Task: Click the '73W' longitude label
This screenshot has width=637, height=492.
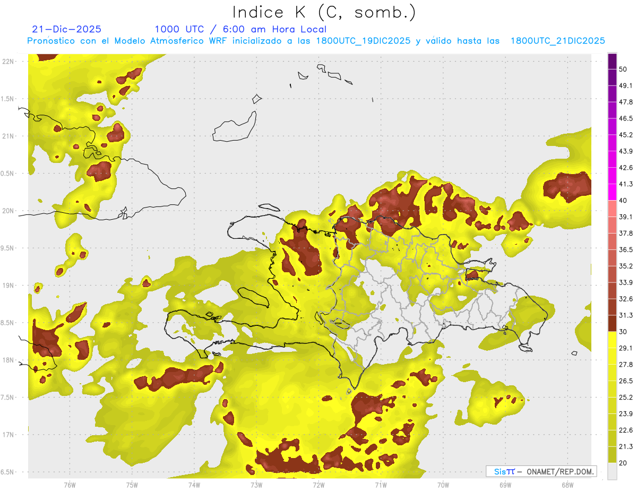Action: coord(256,485)
